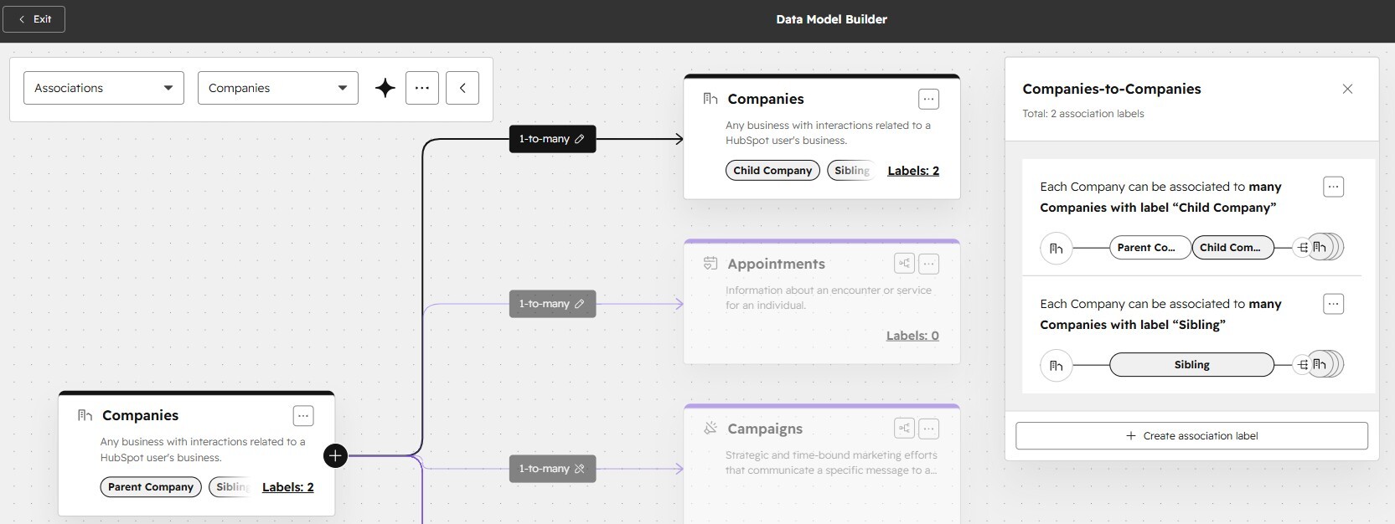Click the Companies building icon on top card
The width and height of the screenshot is (1395, 524).
[710, 99]
